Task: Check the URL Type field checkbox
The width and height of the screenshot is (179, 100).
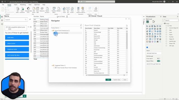Action: tap(166, 46)
